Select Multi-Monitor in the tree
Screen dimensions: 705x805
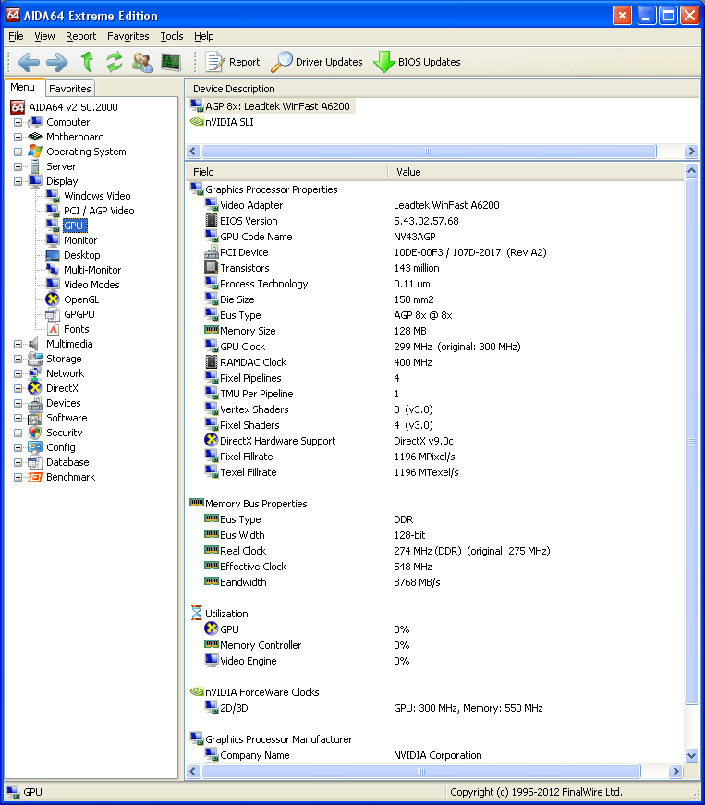tap(92, 270)
